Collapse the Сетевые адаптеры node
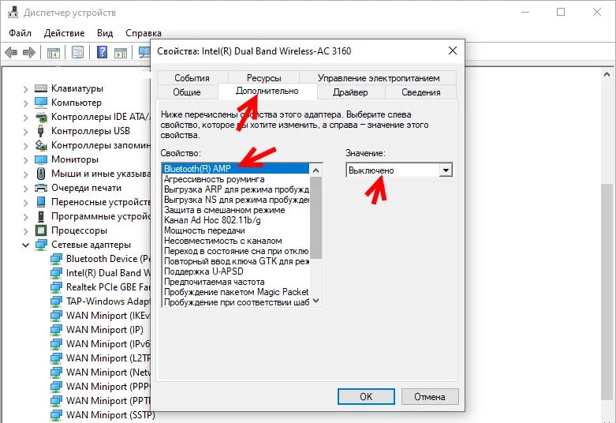This screenshot has height=423, width=616. [25, 245]
